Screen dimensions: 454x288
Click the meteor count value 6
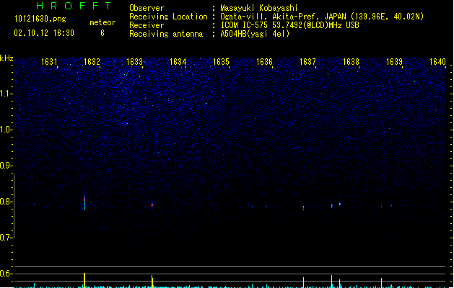point(102,33)
